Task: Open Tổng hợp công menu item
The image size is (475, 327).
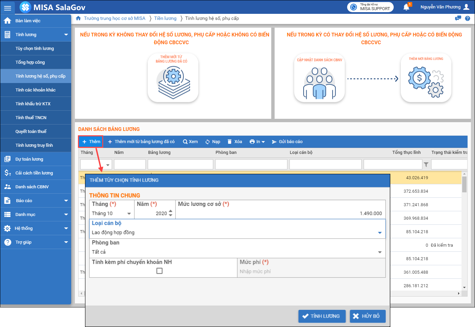Action: click(x=36, y=62)
